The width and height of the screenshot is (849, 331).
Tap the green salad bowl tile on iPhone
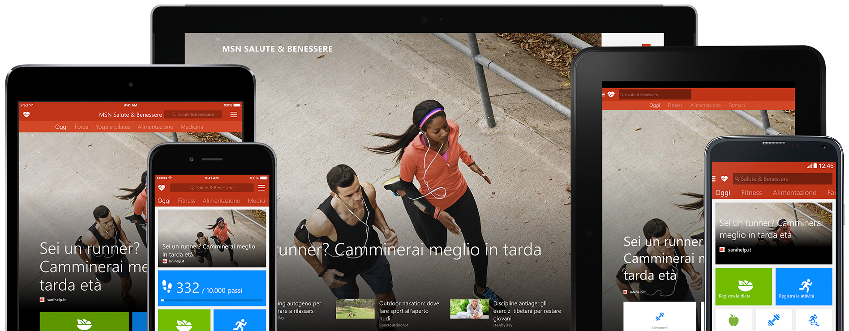click(184, 320)
